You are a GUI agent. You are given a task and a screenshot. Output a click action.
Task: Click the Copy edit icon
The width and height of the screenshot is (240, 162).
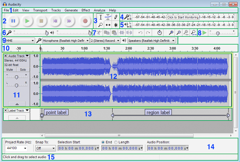(x=107, y=32)
